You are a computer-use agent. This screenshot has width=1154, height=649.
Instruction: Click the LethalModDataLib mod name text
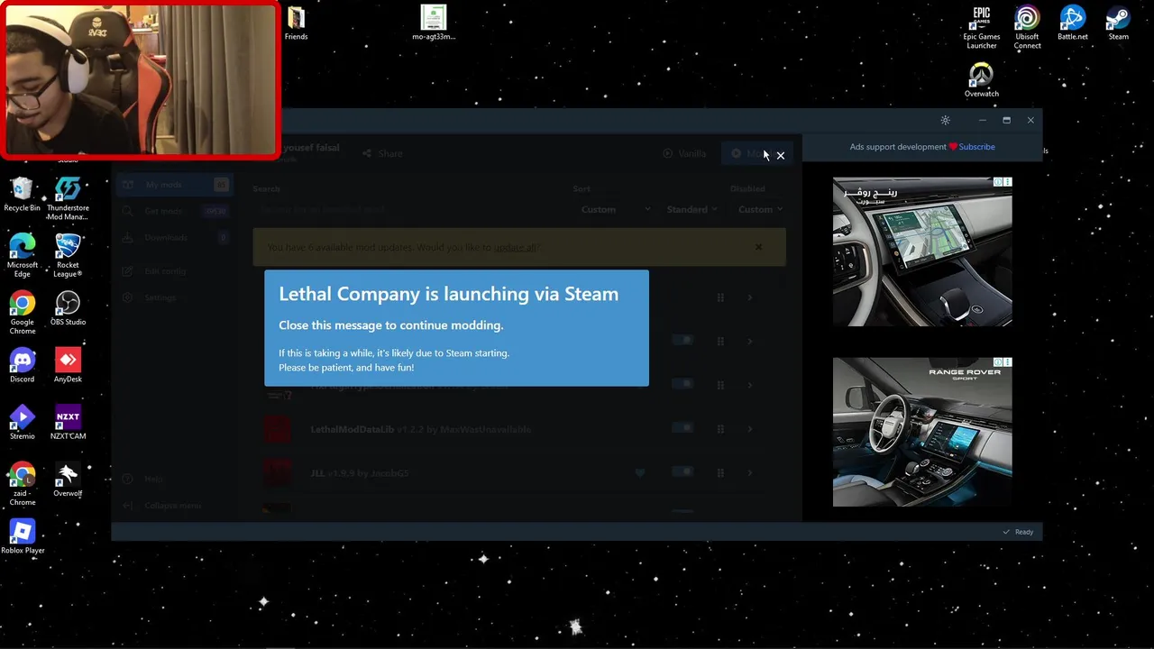pyautogui.click(x=353, y=429)
